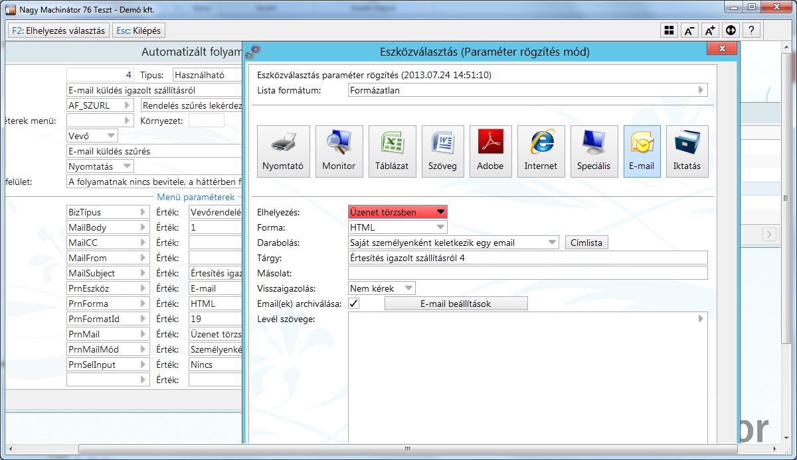
Task: Open help with question mark icon
Action: click(x=751, y=30)
